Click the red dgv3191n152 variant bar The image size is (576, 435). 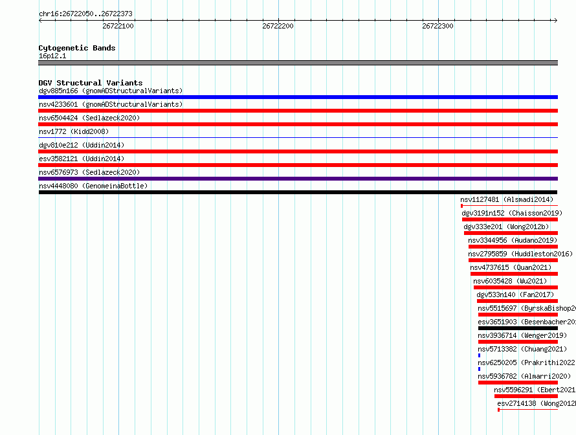[510, 219]
